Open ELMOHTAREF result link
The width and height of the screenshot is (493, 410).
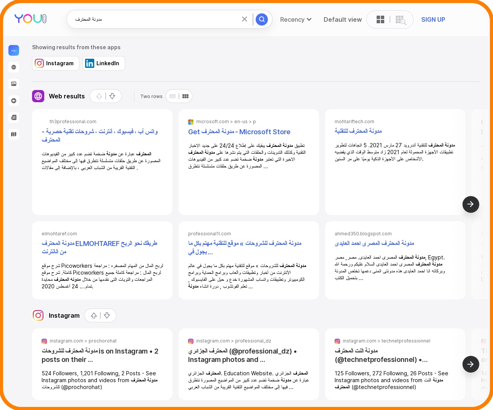tap(99, 247)
